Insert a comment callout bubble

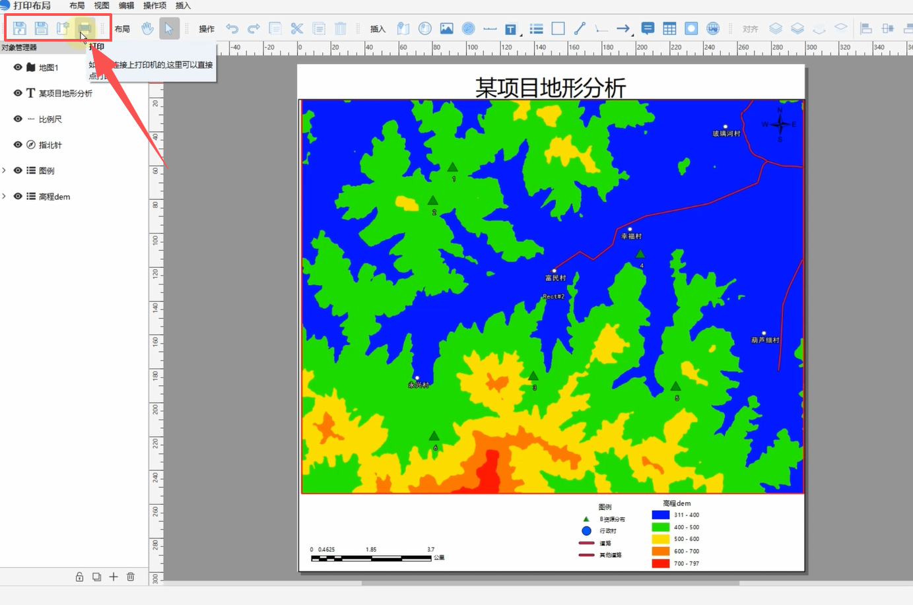point(648,28)
